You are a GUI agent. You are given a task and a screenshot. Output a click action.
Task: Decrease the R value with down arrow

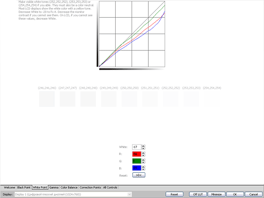click(x=143, y=155)
